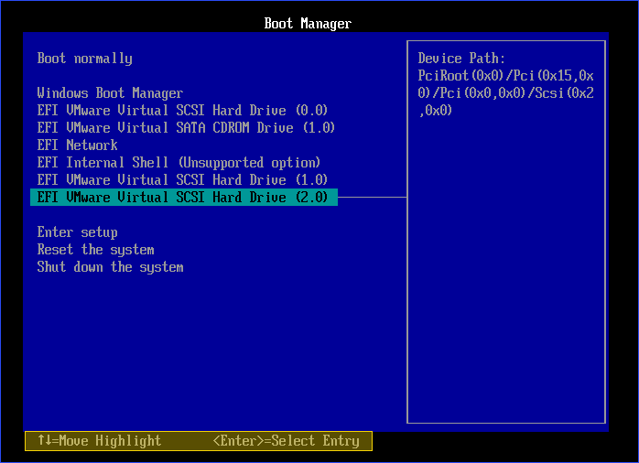Pick the EFI Network boot option
Screen dimensions: 639x463
[x=78, y=145]
